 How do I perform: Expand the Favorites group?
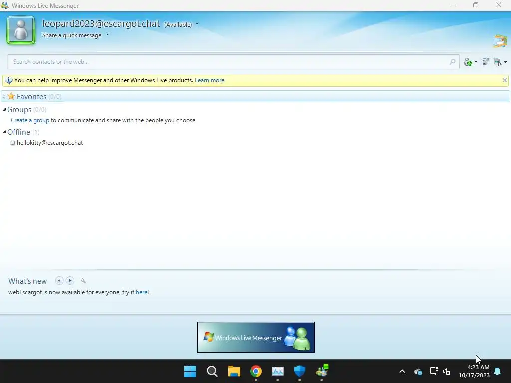click(x=4, y=96)
